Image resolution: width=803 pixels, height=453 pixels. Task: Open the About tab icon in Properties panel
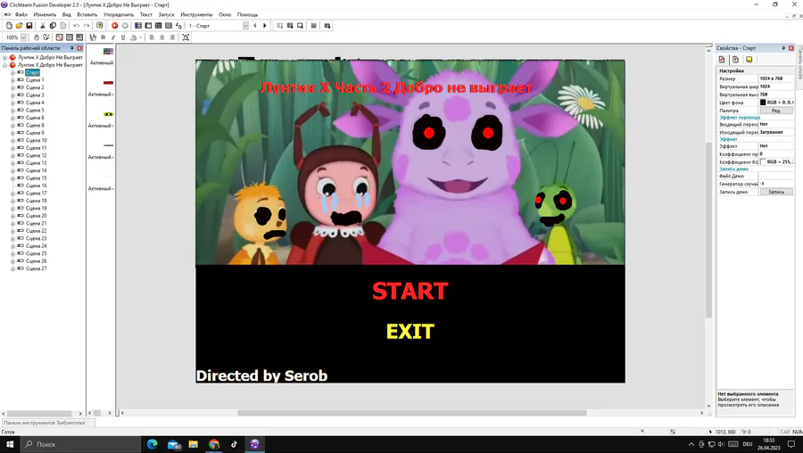pos(749,60)
